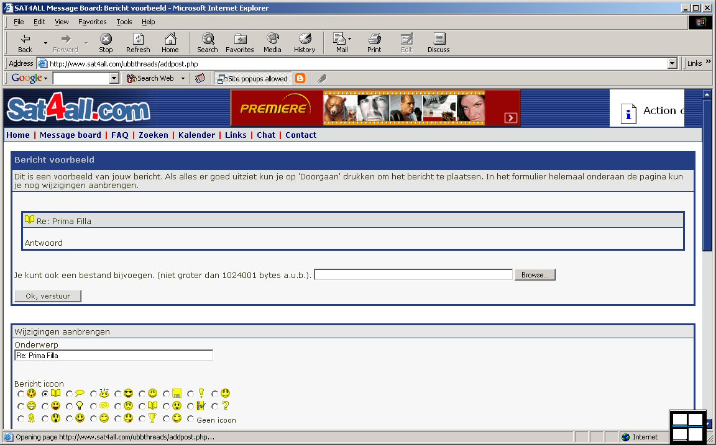Click the scrollbar up arrow
Image resolution: width=716 pixels, height=445 pixels.
pyautogui.click(x=707, y=94)
